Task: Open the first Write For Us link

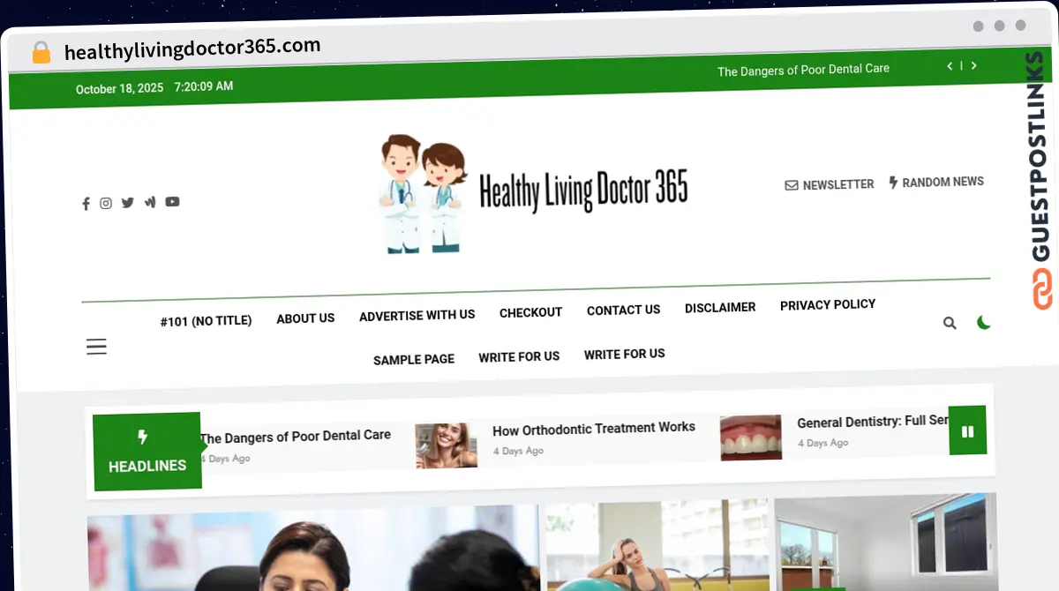Action: (519, 356)
